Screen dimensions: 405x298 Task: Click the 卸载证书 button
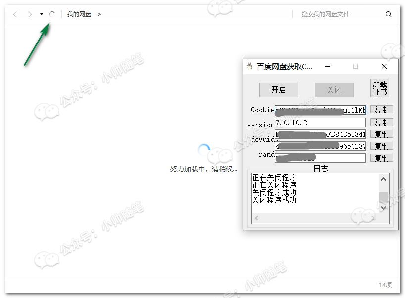380,88
